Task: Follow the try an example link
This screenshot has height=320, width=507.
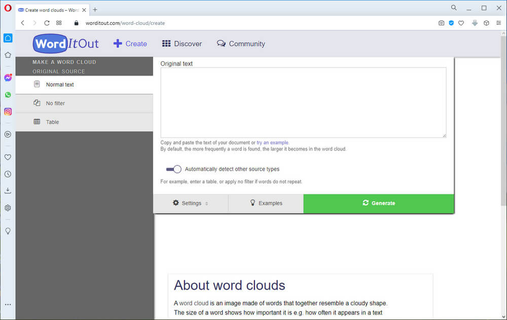Action: [x=272, y=143]
